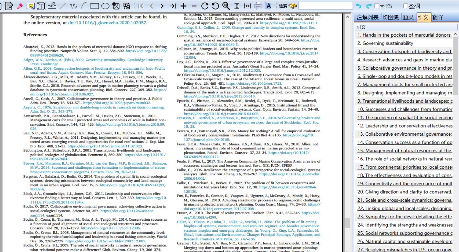
Task: Select the 引文 tab
Action: tap(423, 17)
